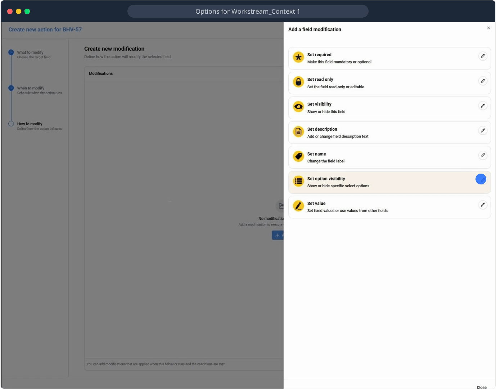This screenshot has width=496, height=389.
Task: Click 'Make this field mandatory or optional' text
Action: tap(339, 62)
